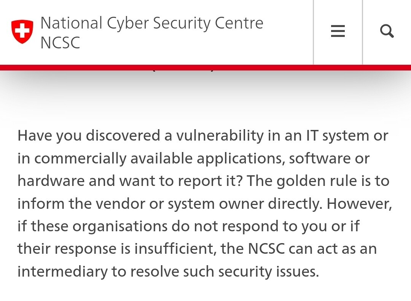Click the NCSC abbreviation in the header
Image resolution: width=411 pixels, height=301 pixels.
tap(60, 43)
